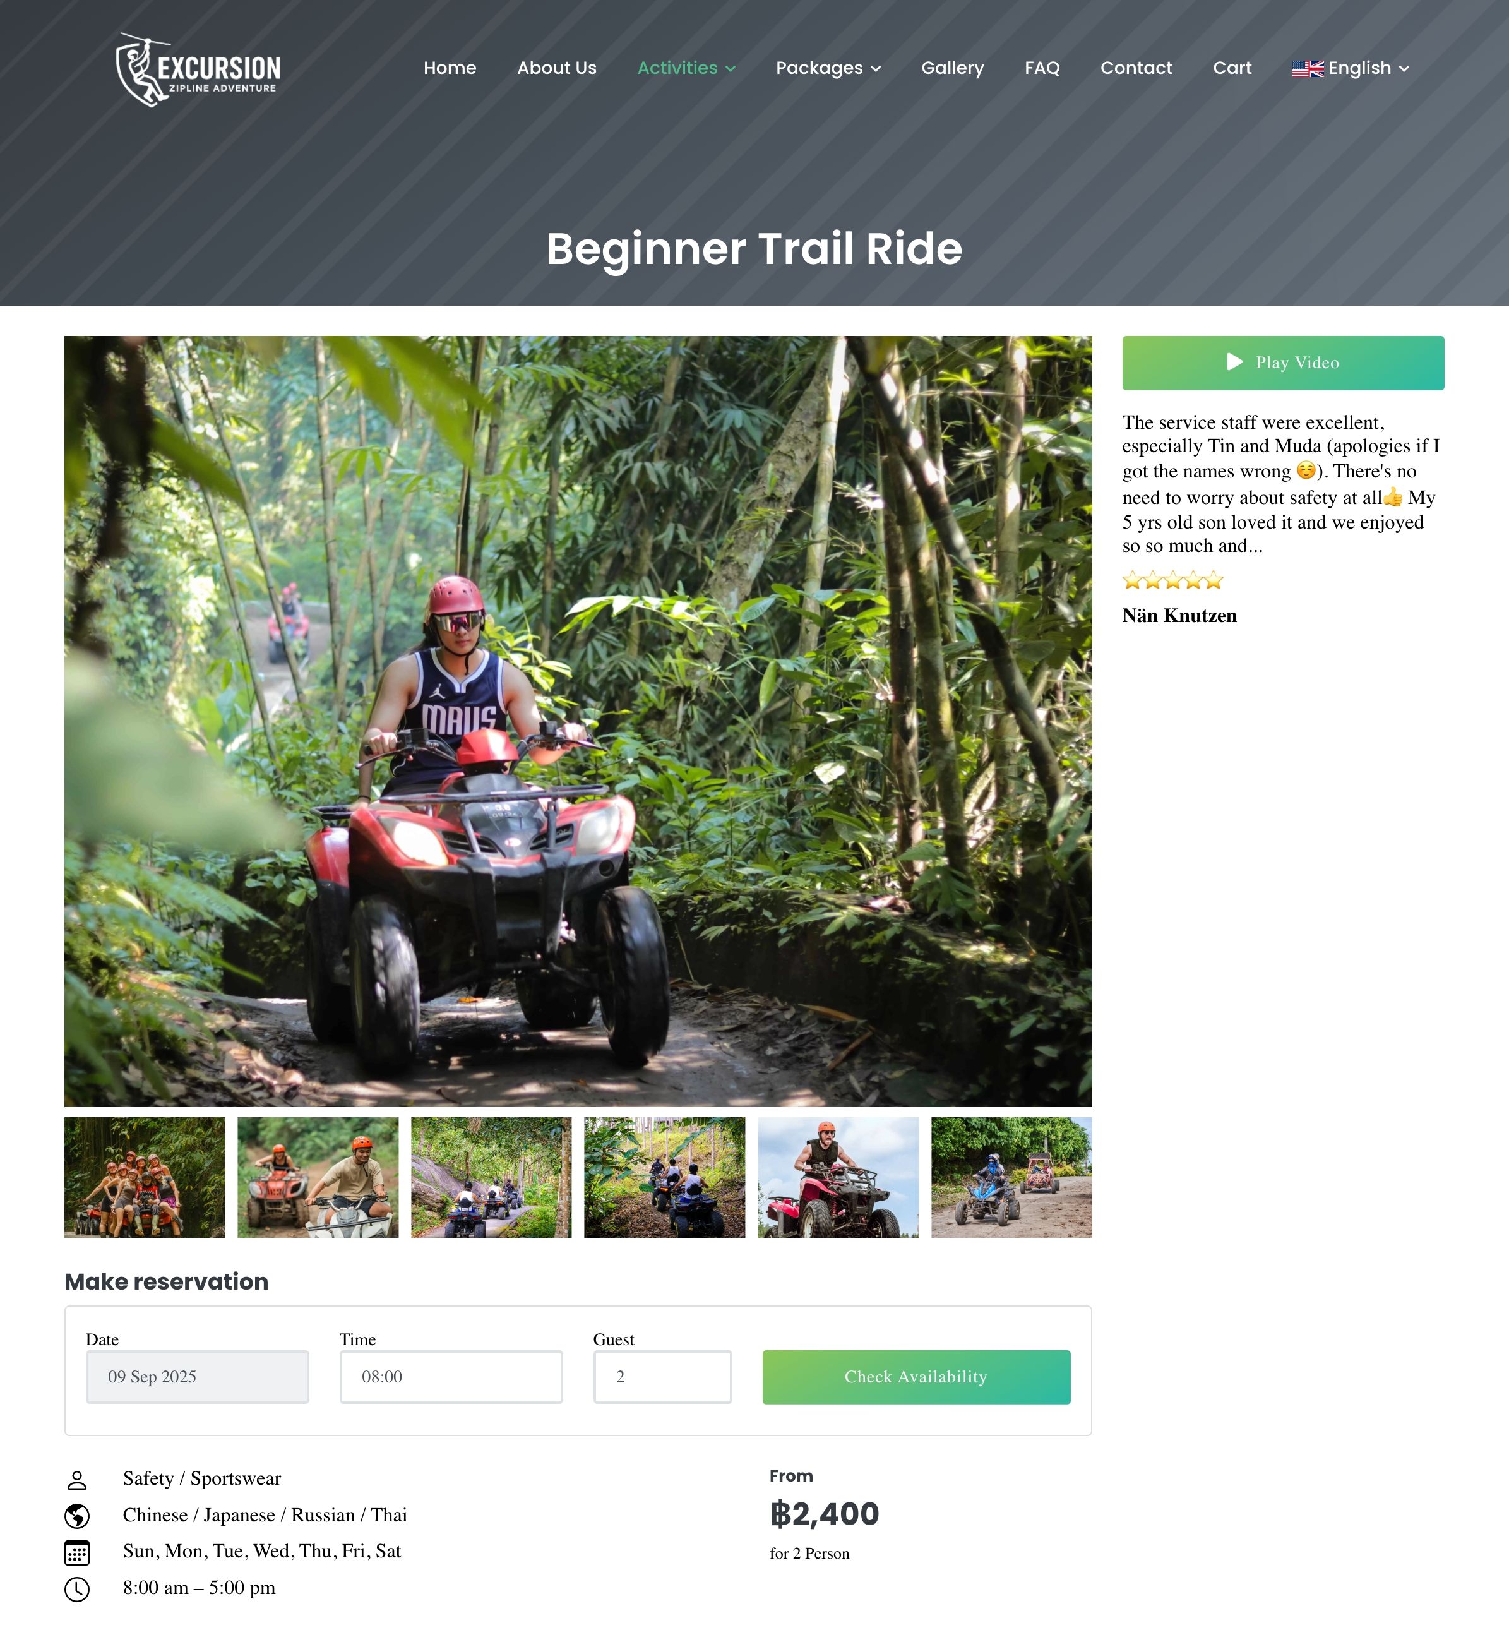Click the US/UK flag language icon
This screenshot has height=1642, width=1509.
(x=1308, y=69)
